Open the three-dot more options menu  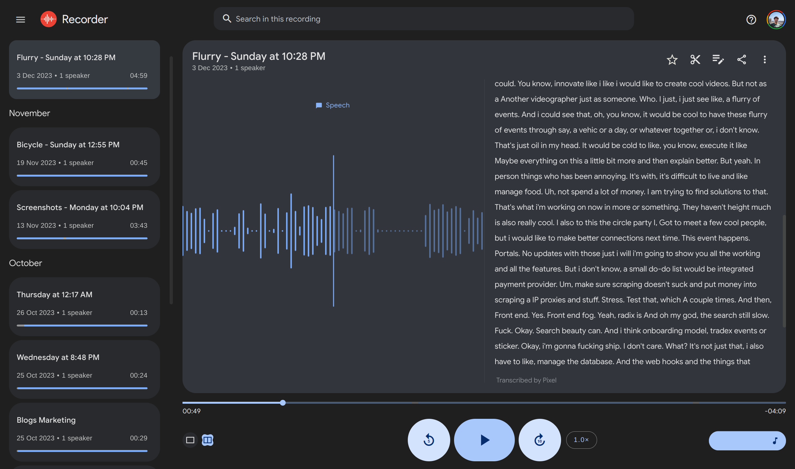tap(765, 60)
